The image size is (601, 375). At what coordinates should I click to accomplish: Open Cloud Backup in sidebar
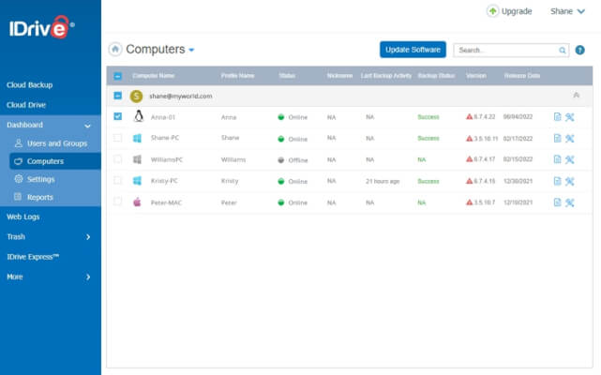pos(29,85)
